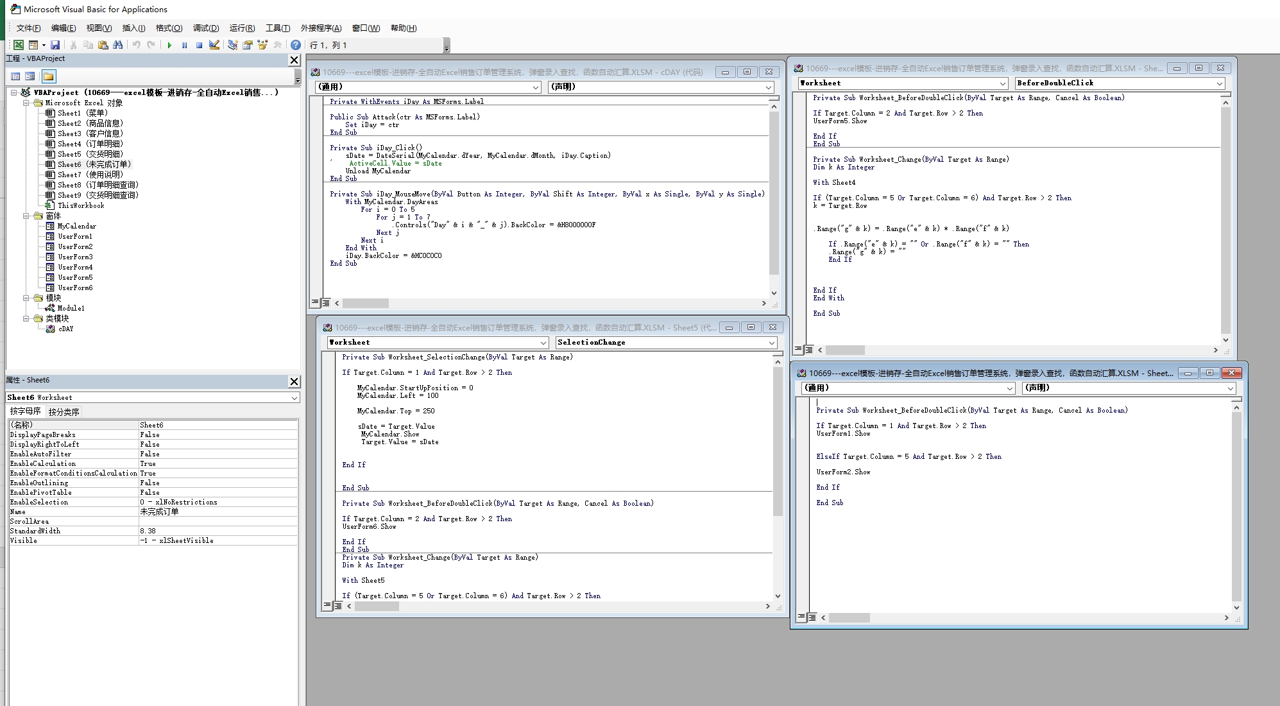Open the Sheet6 Worksheet object dropdown in Properties
The width and height of the screenshot is (1280, 706).
coord(294,398)
